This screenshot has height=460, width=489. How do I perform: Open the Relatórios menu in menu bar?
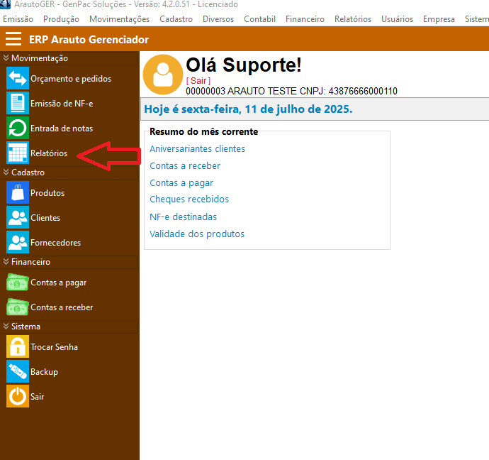(x=352, y=19)
